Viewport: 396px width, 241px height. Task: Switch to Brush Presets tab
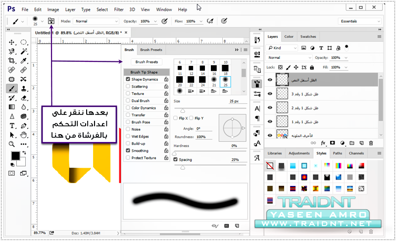(x=151, y=49)
